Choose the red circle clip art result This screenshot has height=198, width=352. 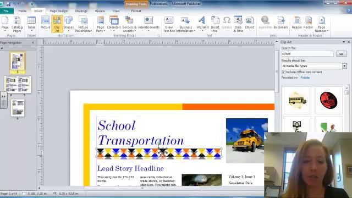328,100
